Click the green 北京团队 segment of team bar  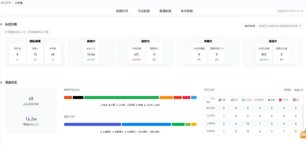[x=178, y=124]
